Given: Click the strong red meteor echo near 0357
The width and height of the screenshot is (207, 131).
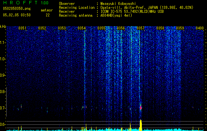Looking at the screenshot, I should pyautogui.click(x=141, y=107).
